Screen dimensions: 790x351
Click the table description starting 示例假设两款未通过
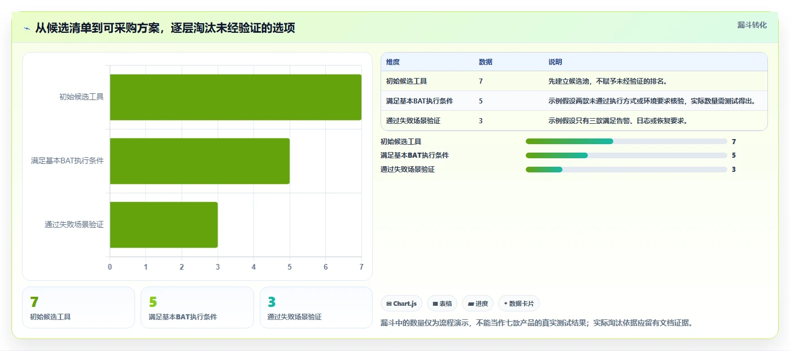(652, 101)
